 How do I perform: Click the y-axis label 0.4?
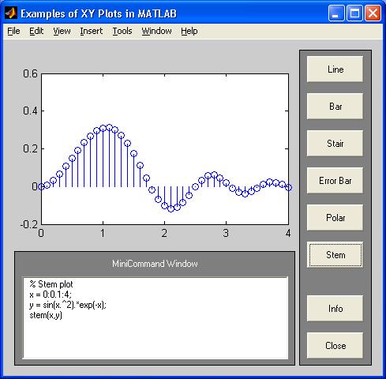point(30,111)
